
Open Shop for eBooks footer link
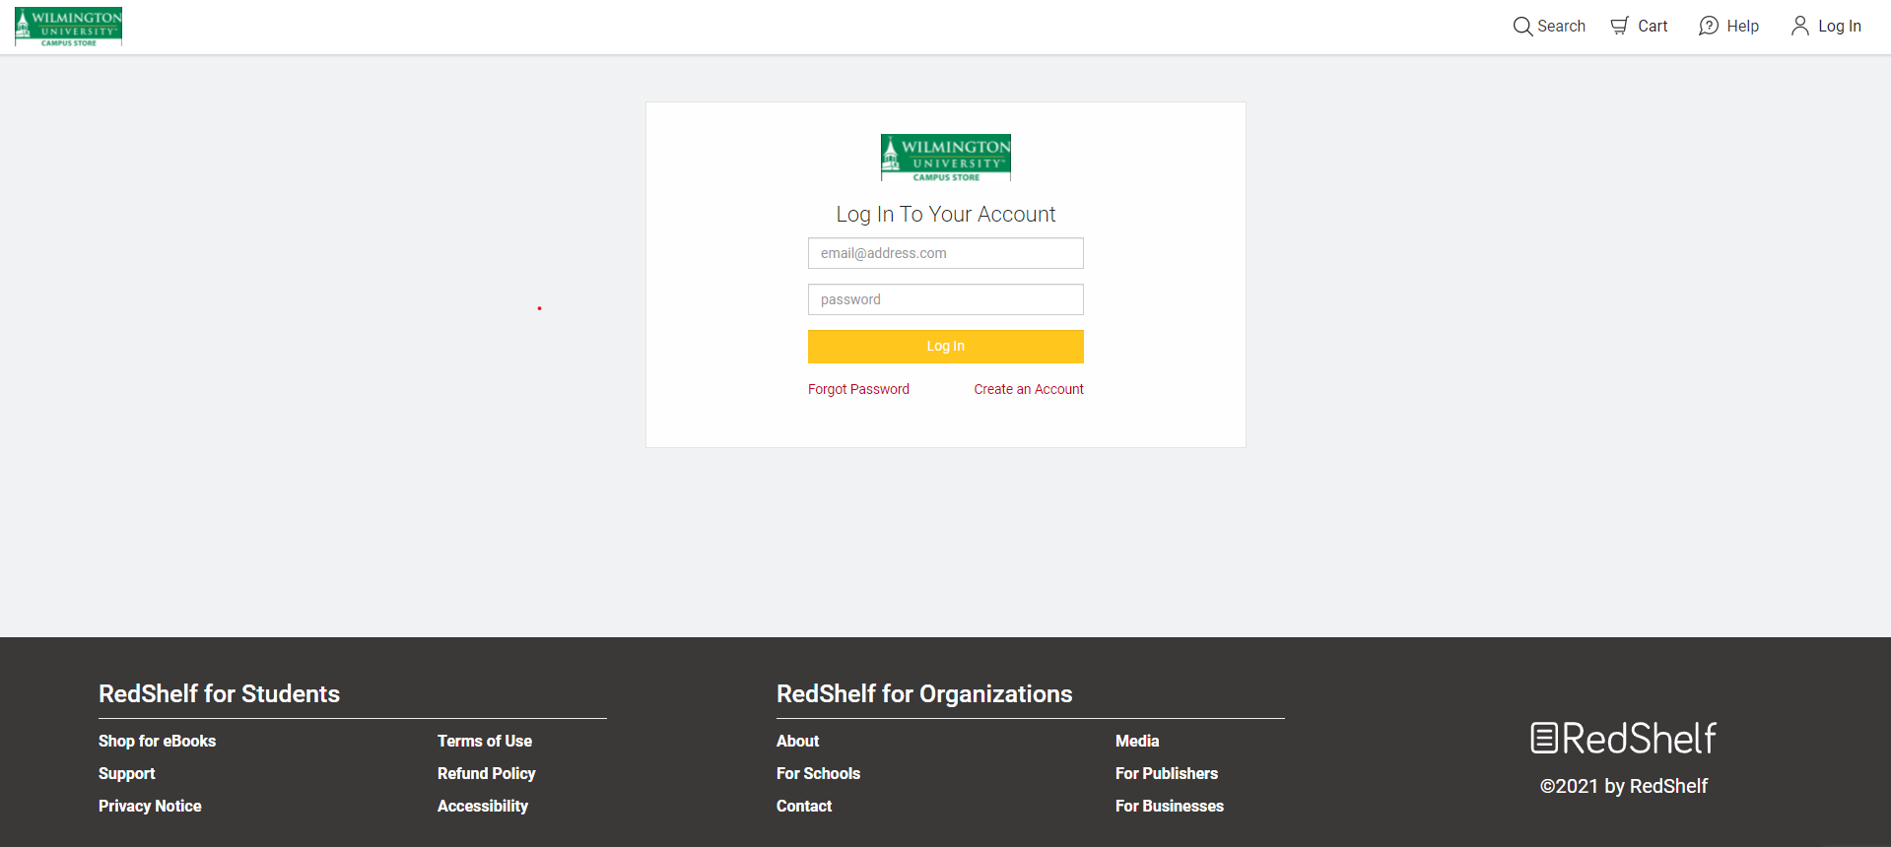tap(157, 741)
